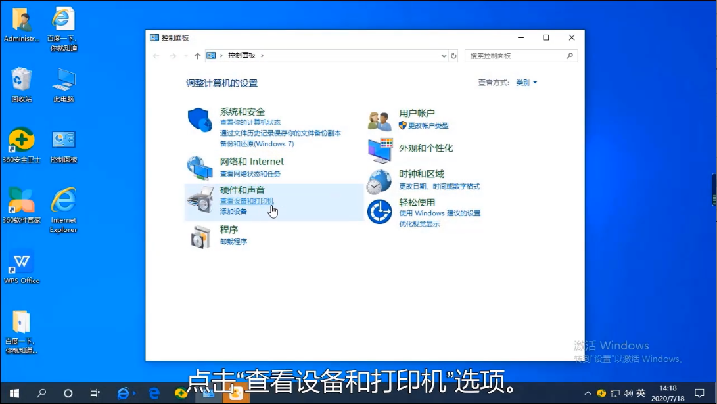Open the Network and Internet globe icon

click(x=200, y=168)
